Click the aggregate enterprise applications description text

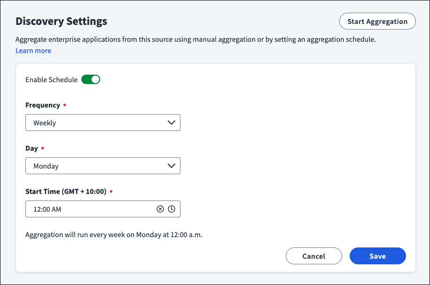tap(195, 39)
